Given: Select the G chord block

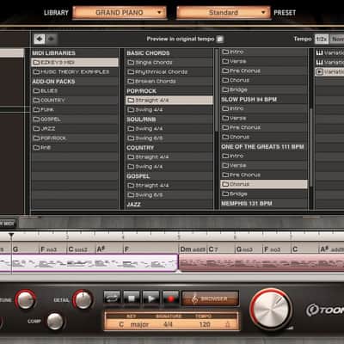Looking at the screenshot, I should (x=25, y=249).
